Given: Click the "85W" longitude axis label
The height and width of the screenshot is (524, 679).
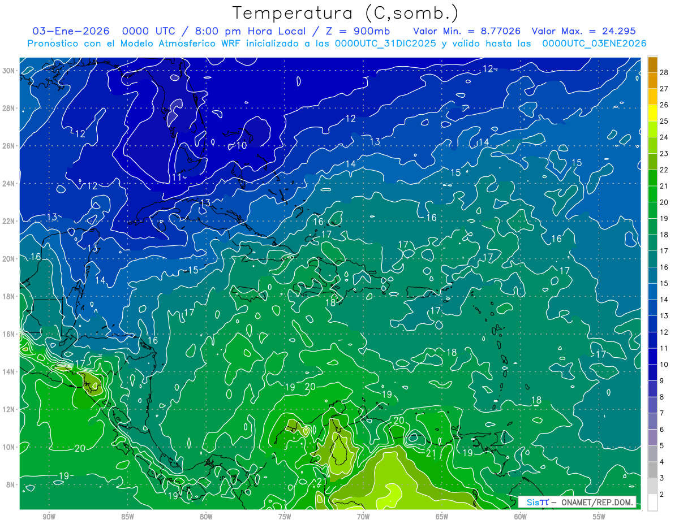Looking at the screenshot, I should pyautogui.click(x=127, y=517).
